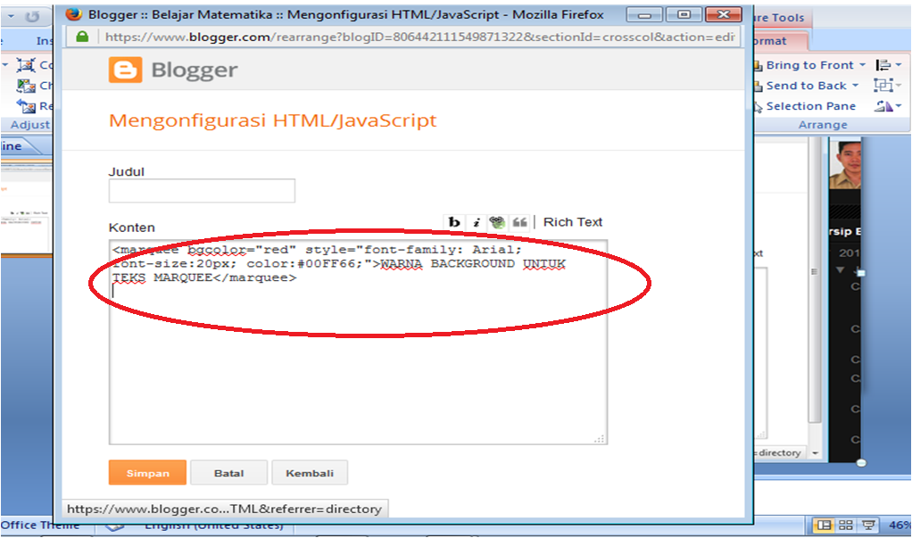The image size is (912, 538).
Task: Click the profile photo on the slide
Action: coord(844,165)
